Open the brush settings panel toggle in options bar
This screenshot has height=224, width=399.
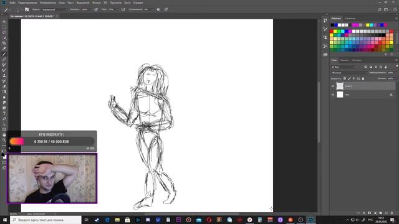[27, 9]
